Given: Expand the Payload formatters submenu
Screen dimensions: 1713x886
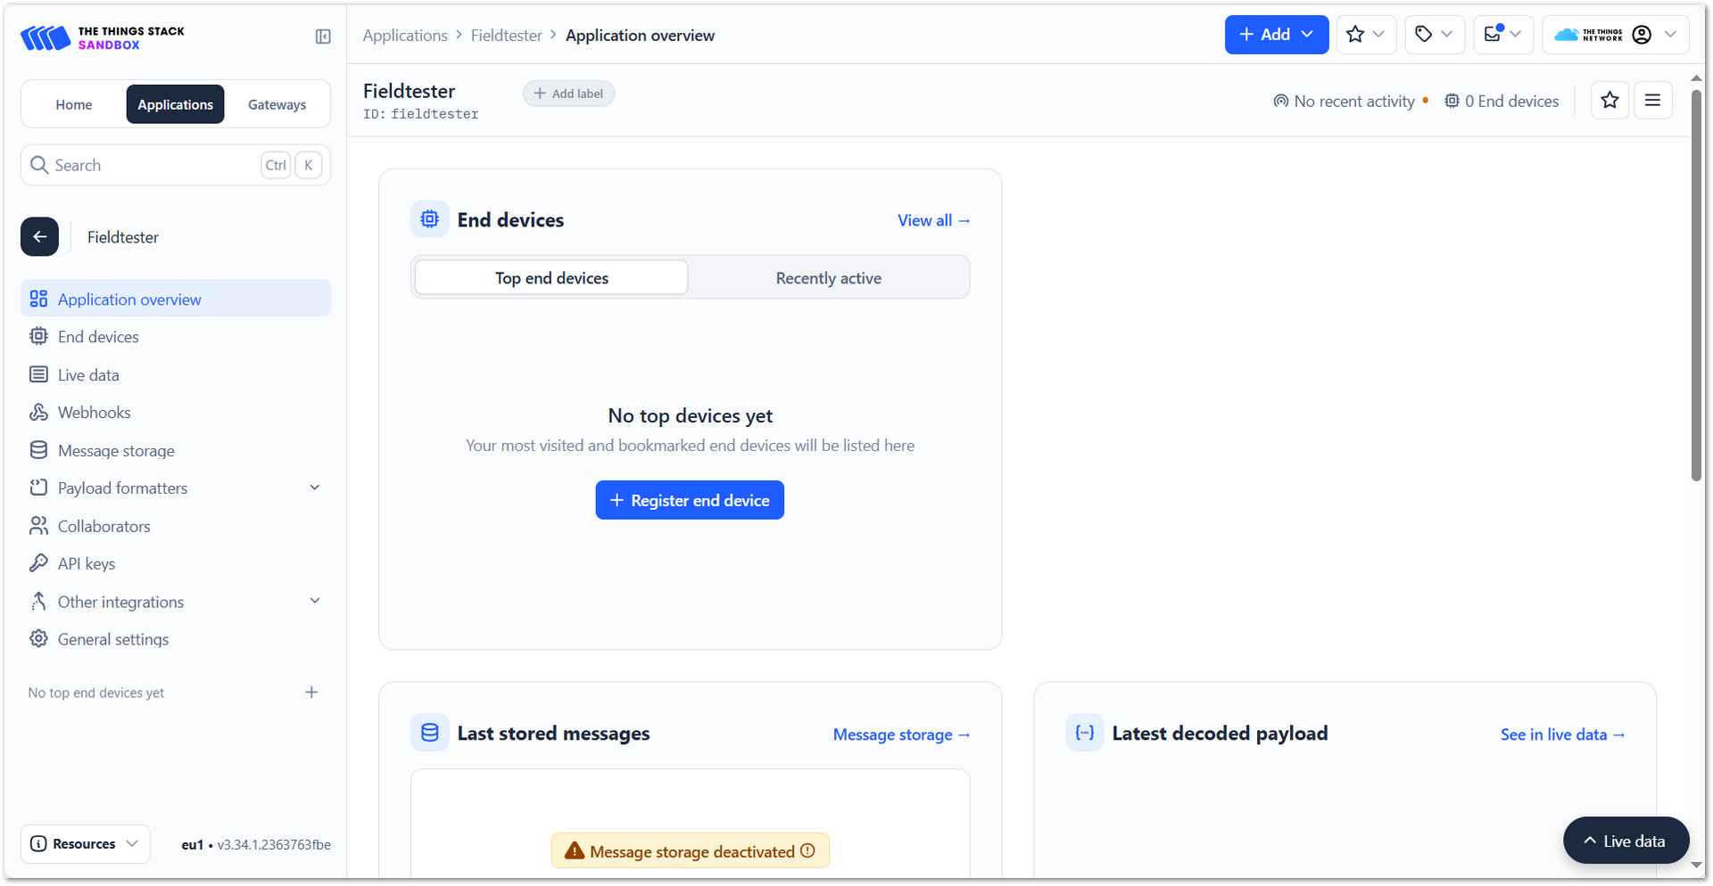Looking at the screenshot, I should coord(314,488).
